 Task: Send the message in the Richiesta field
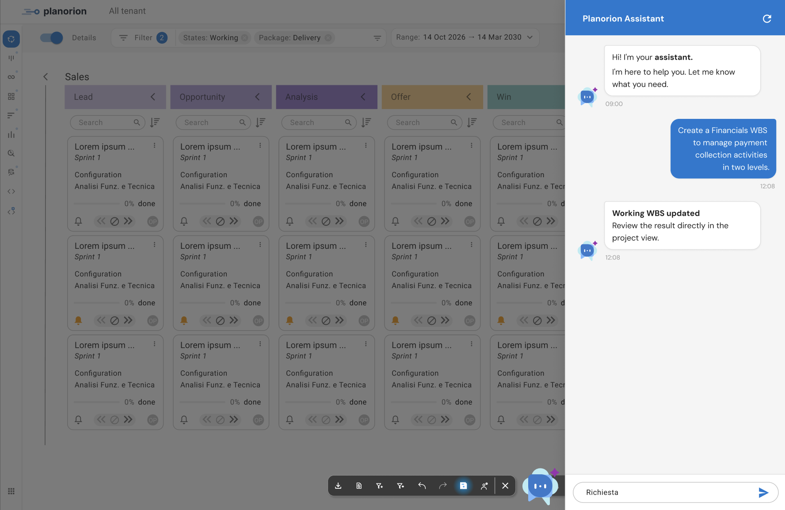(763, 492)
